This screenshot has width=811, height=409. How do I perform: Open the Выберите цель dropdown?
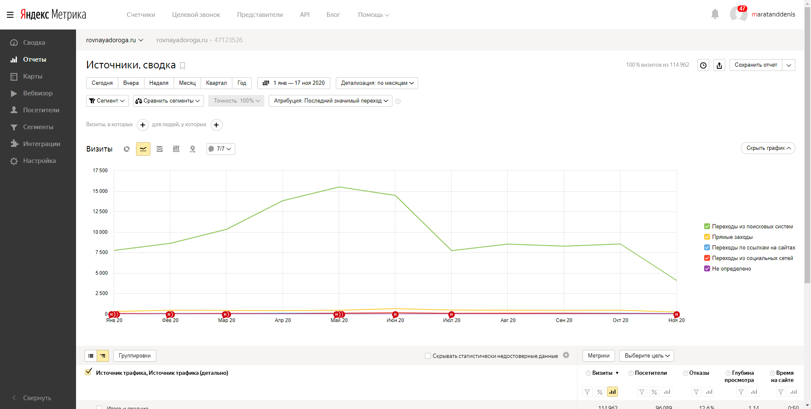point(647,356)
